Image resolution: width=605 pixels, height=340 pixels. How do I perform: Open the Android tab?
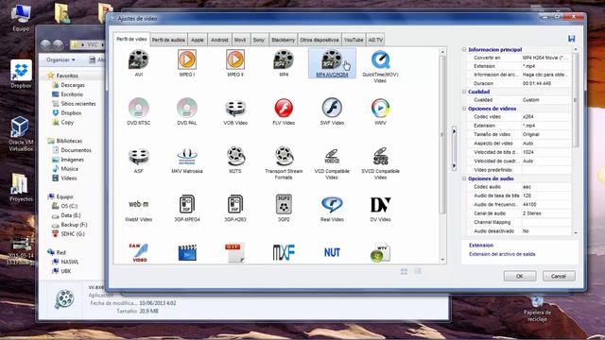coord(219,40)
